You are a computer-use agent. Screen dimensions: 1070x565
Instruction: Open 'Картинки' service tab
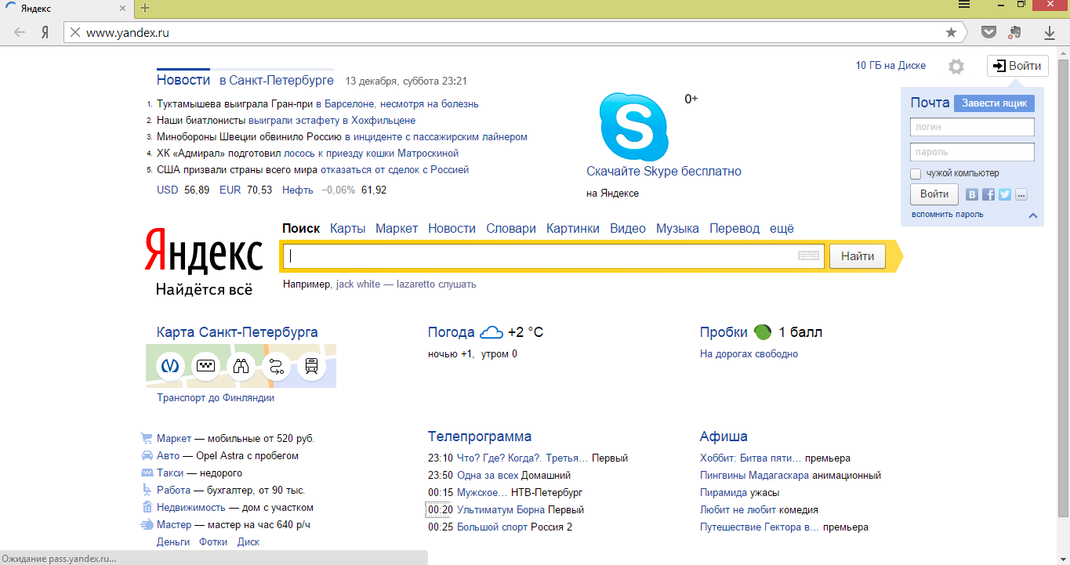point(573,229)
